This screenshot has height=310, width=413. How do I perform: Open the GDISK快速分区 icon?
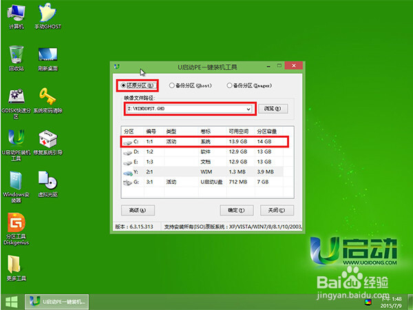16,103
